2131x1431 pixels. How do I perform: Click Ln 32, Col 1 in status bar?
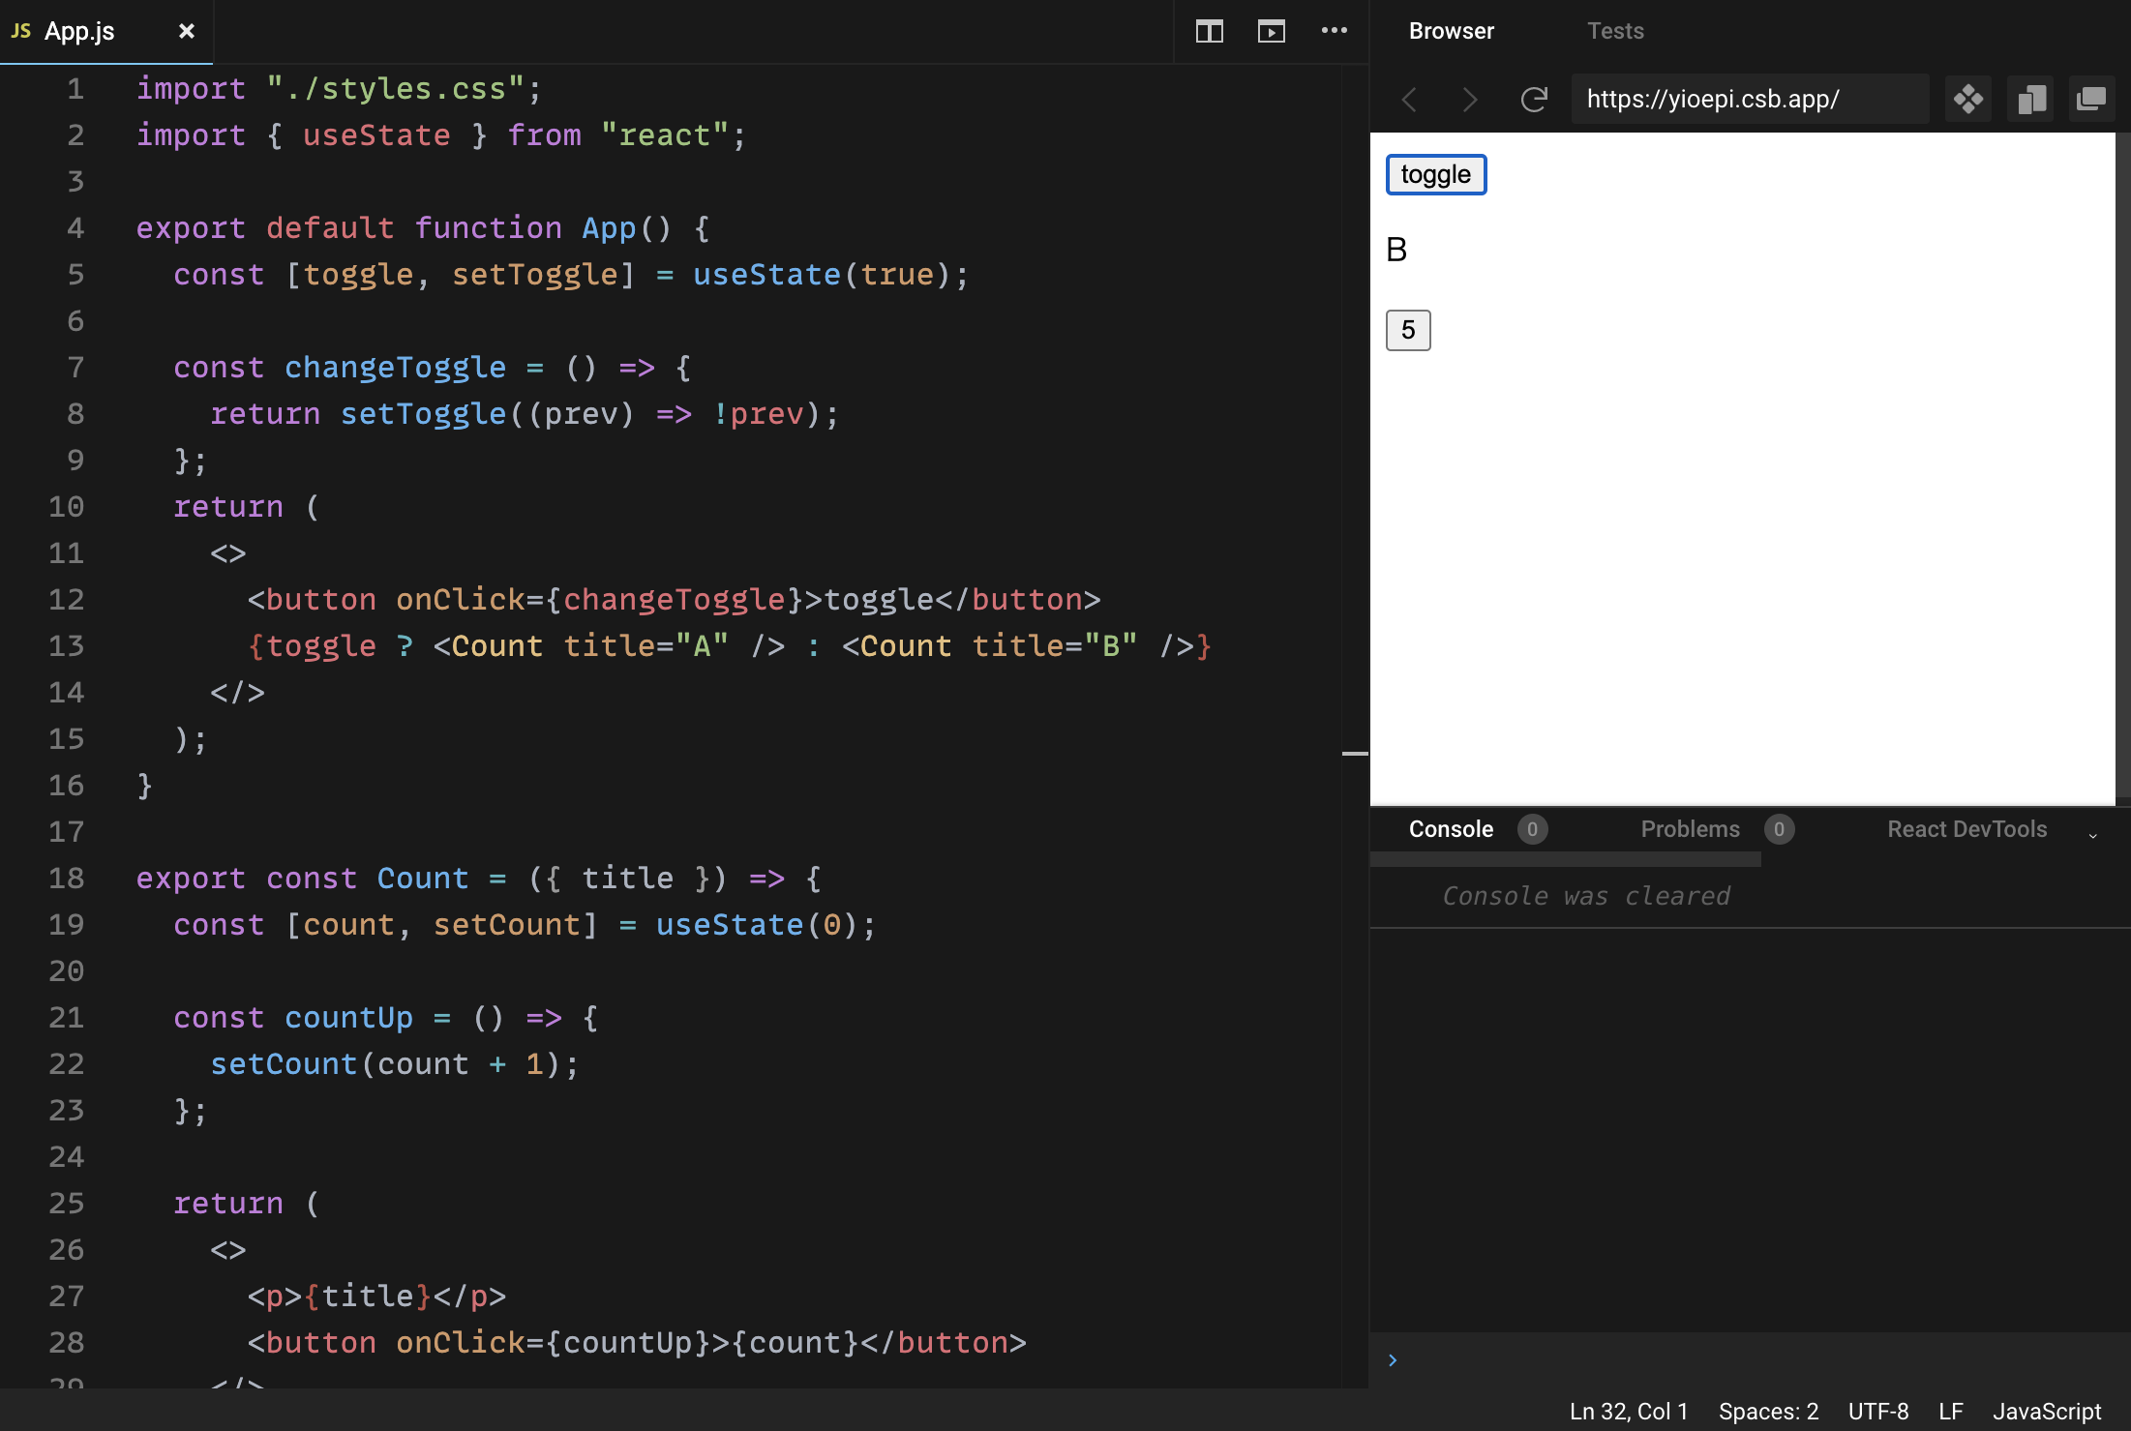[x=1626, y=1411]
